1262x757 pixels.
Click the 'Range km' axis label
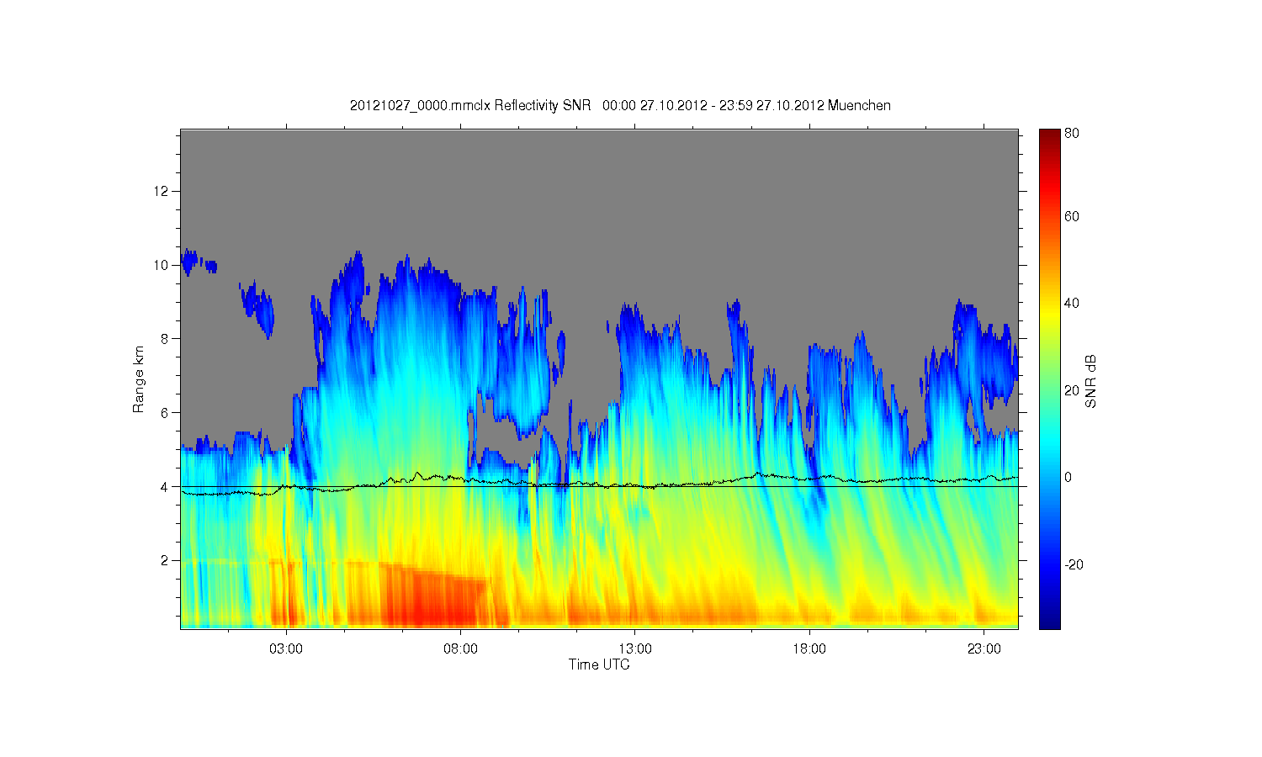pyautogui.click(x=138, y=379)
